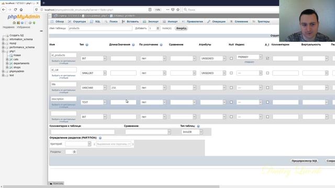Open the Обзор tab
Viewport: 335px width, 188px height.
coord(57,21)
